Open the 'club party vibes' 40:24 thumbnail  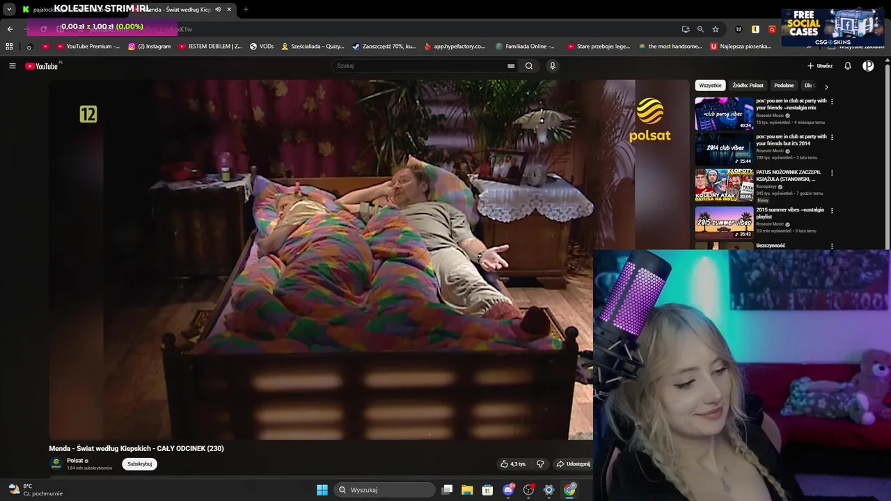[x=724, y=113]
